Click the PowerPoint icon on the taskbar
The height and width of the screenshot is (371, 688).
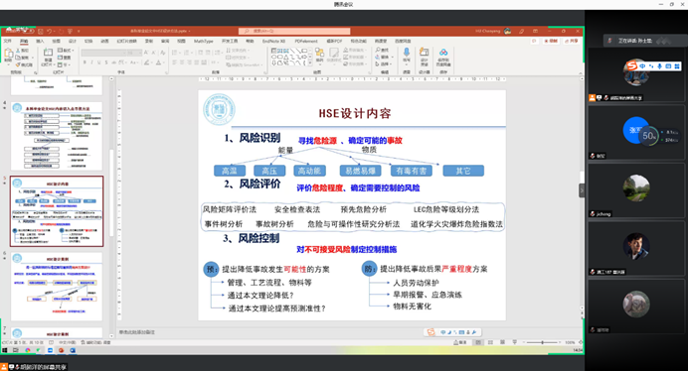pyautogui.click(x=61, y=350)
